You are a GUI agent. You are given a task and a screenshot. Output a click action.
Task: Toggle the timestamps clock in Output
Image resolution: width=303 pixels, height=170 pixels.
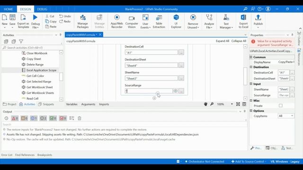click(6, 119)
